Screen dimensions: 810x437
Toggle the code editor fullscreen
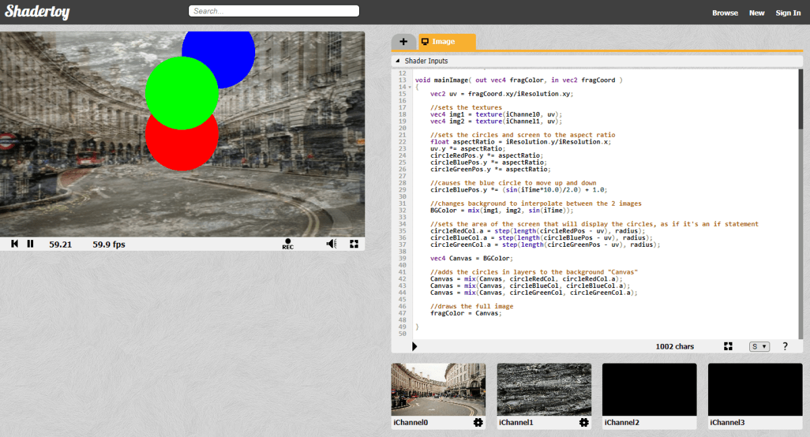[728, 346]
